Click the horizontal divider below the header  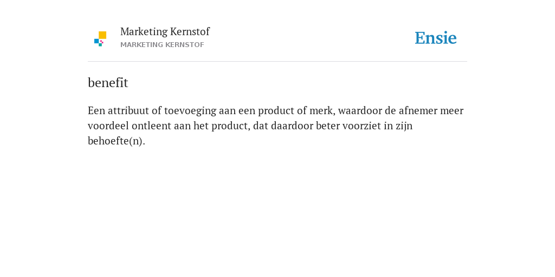click(x=277, y=62)
